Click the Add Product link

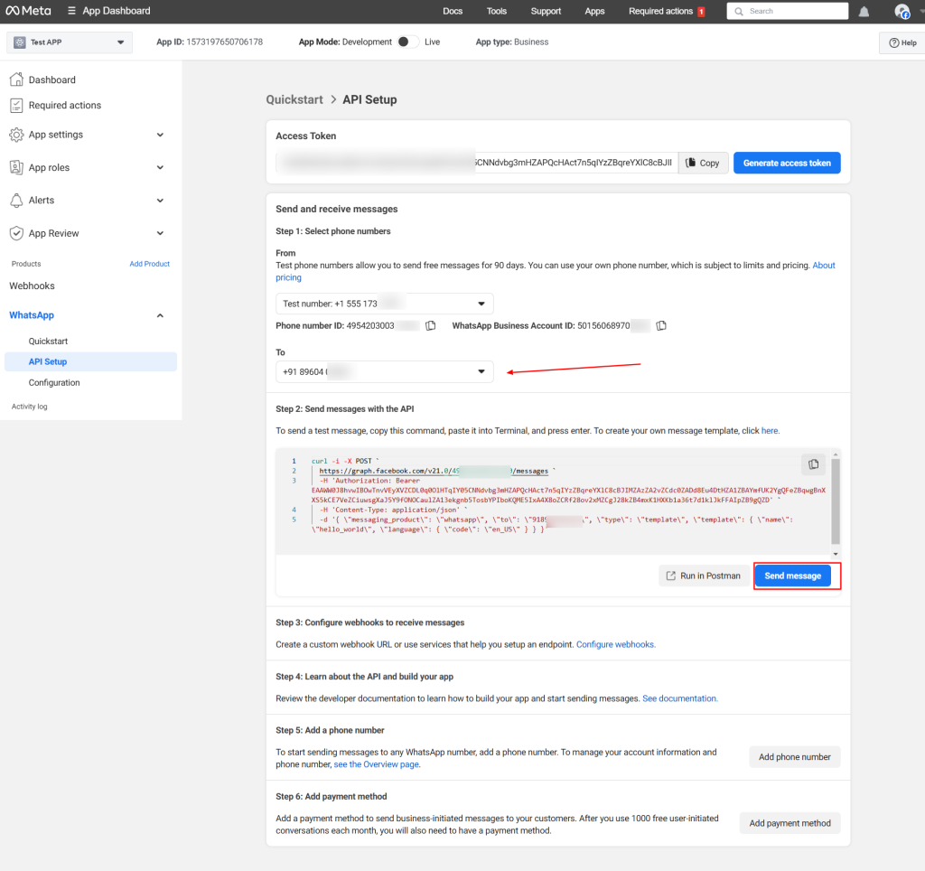point(149,264)
